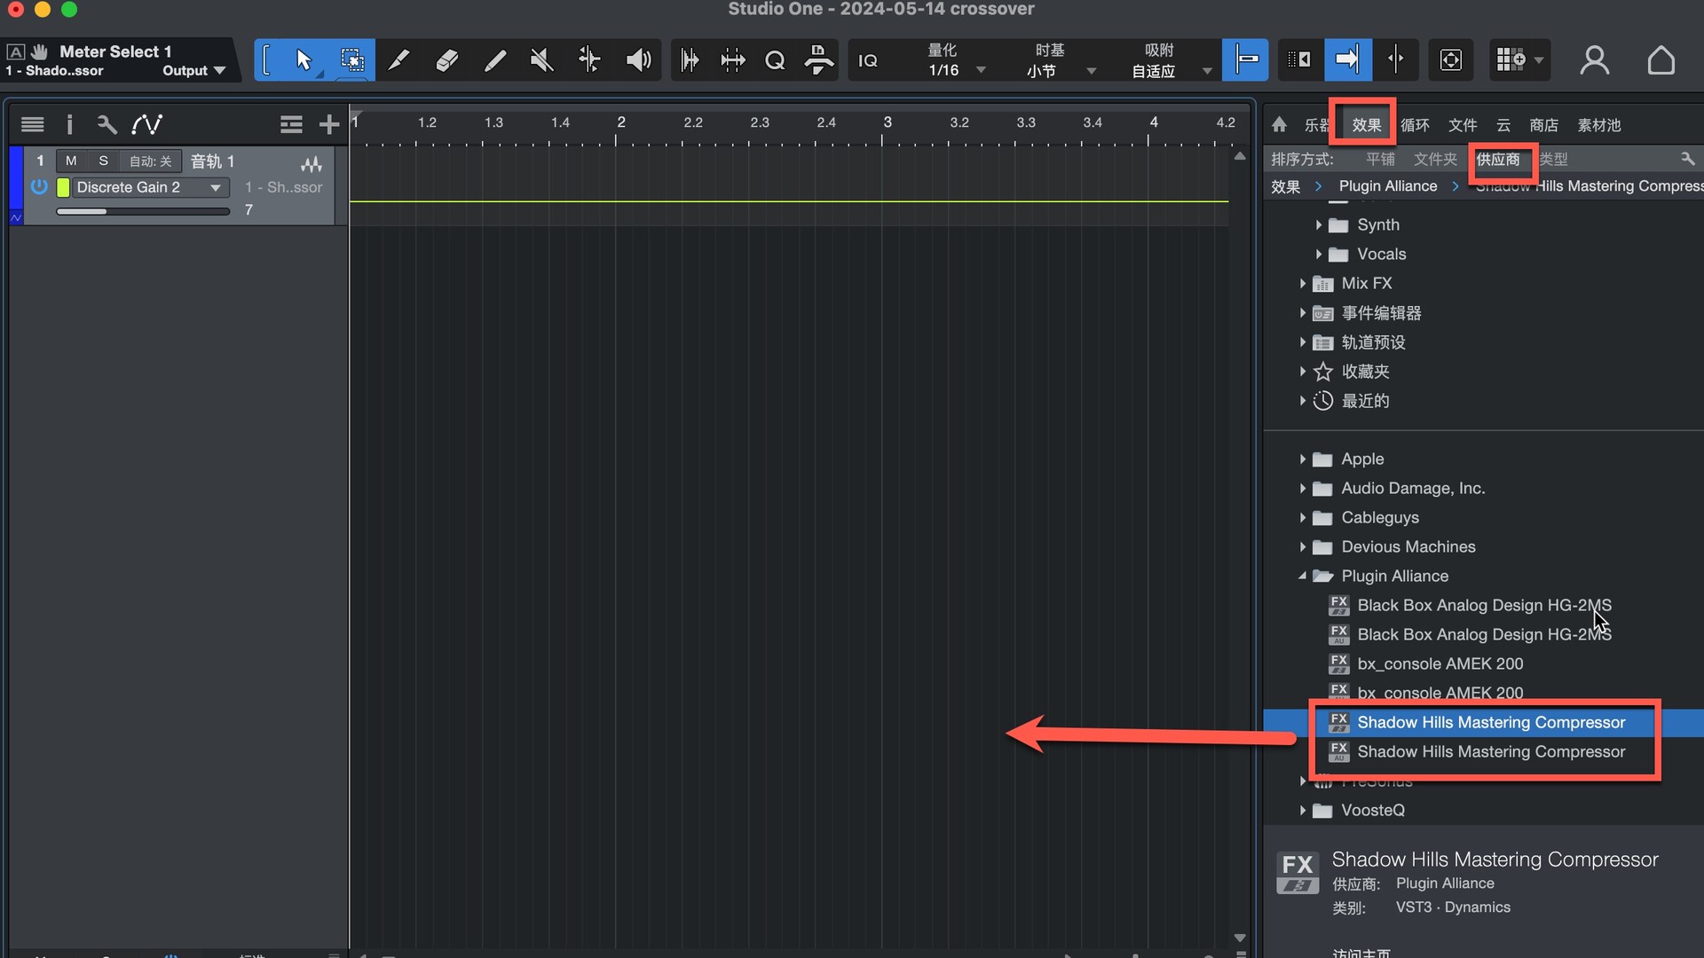
Task: Toggle cursor follows edit position
Action: coord(1396,60)
